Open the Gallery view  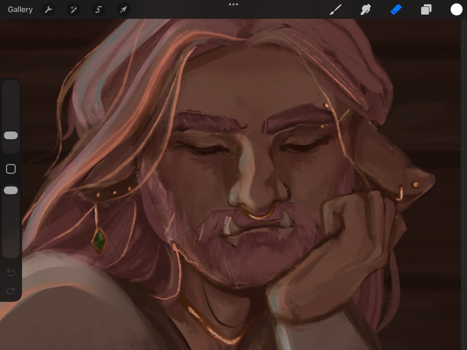tap(20, 10)
